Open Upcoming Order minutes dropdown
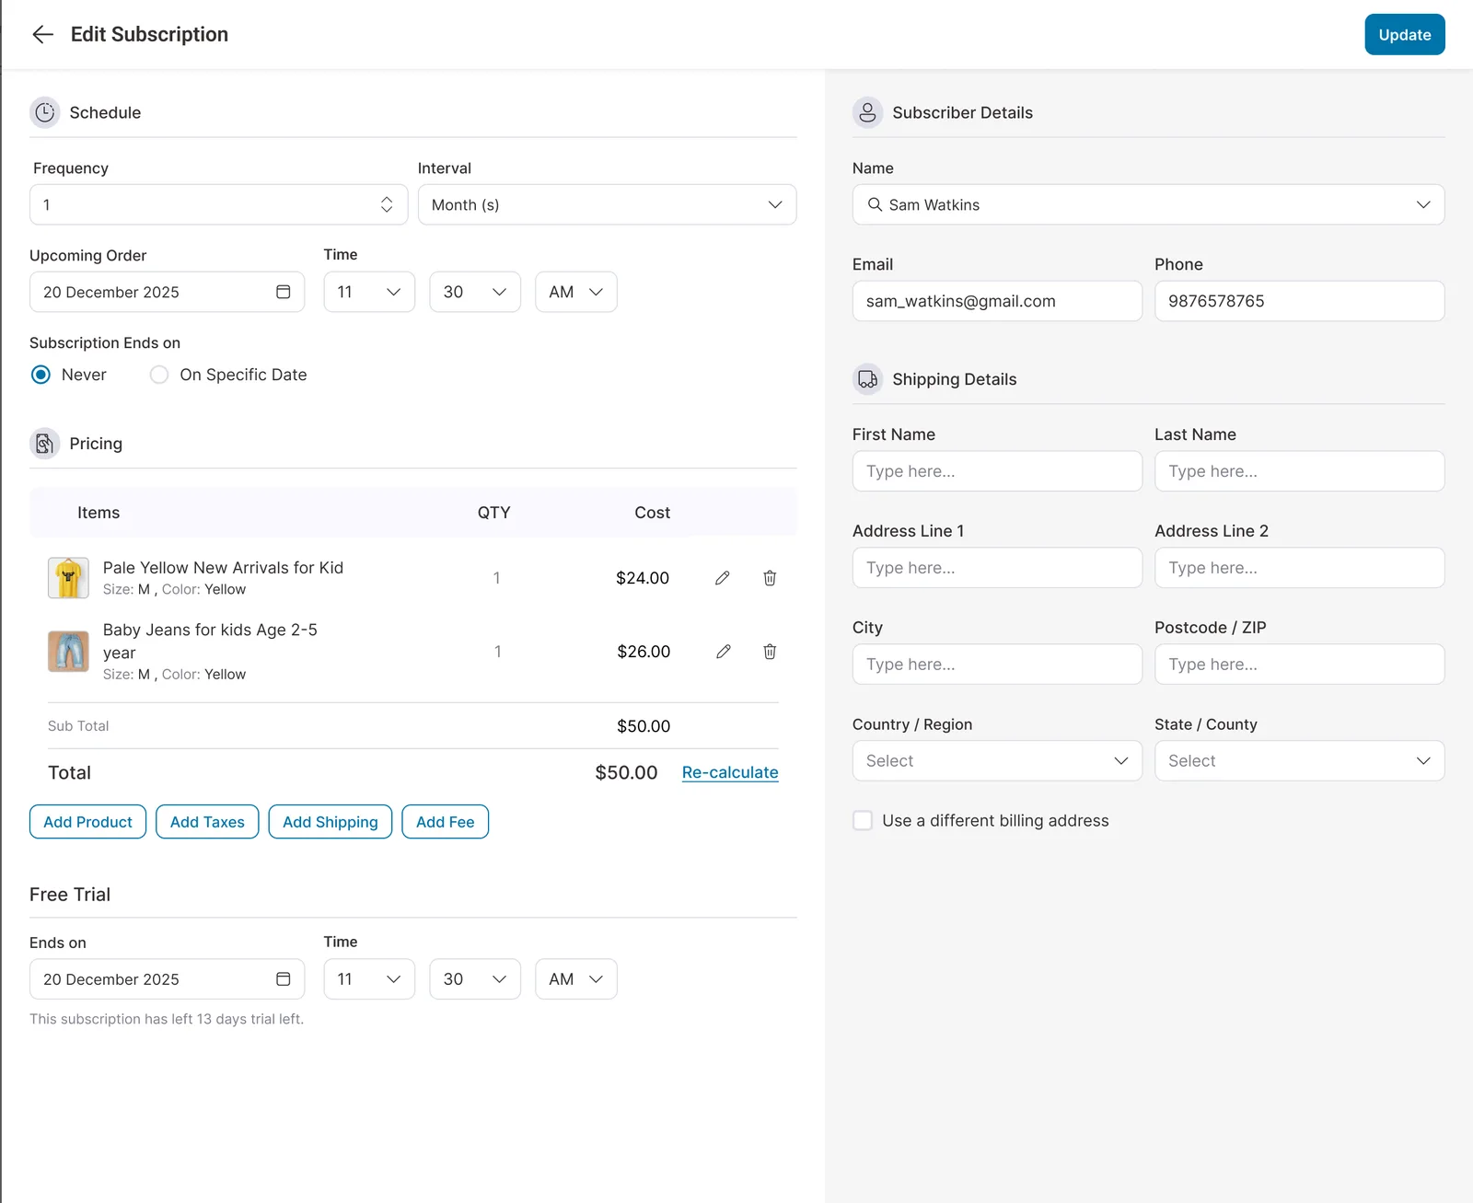Screen dimensions: 1473x1203 point(475,292)
